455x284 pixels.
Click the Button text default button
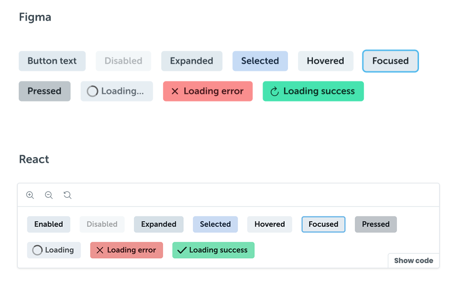(52, 61)
